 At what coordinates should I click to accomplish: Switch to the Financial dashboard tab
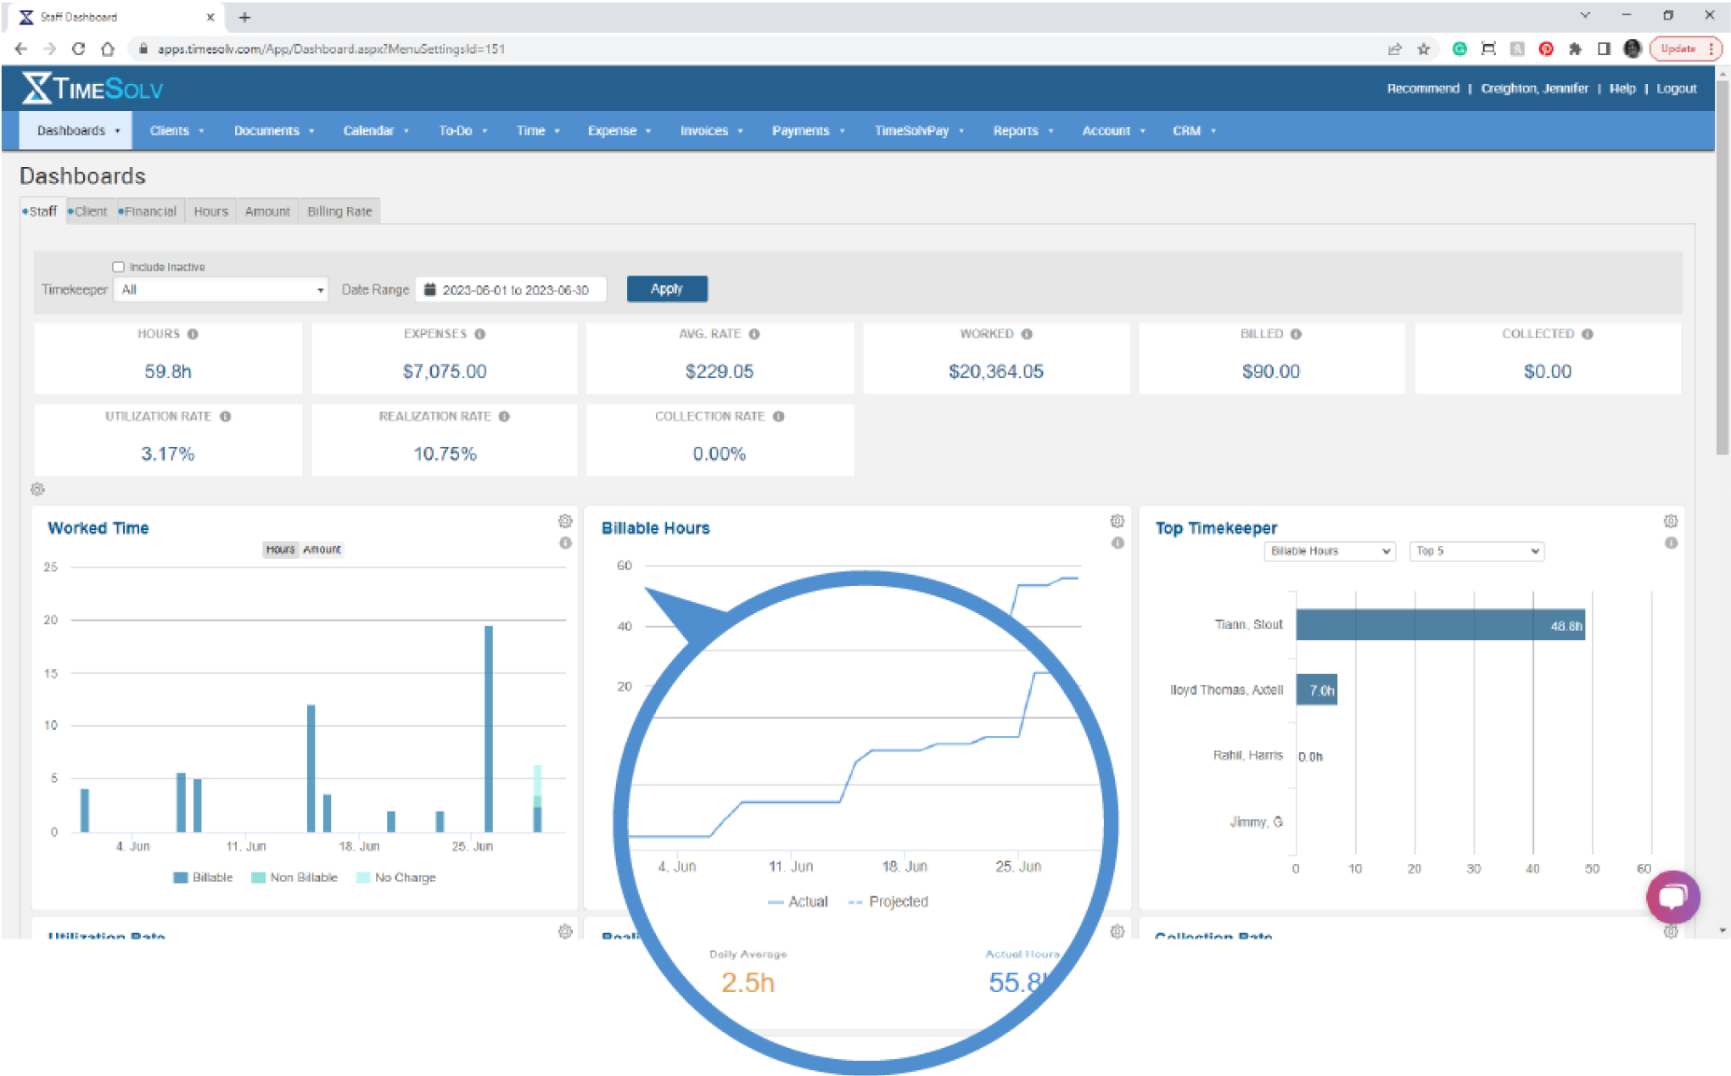click(x=148, y=211)
